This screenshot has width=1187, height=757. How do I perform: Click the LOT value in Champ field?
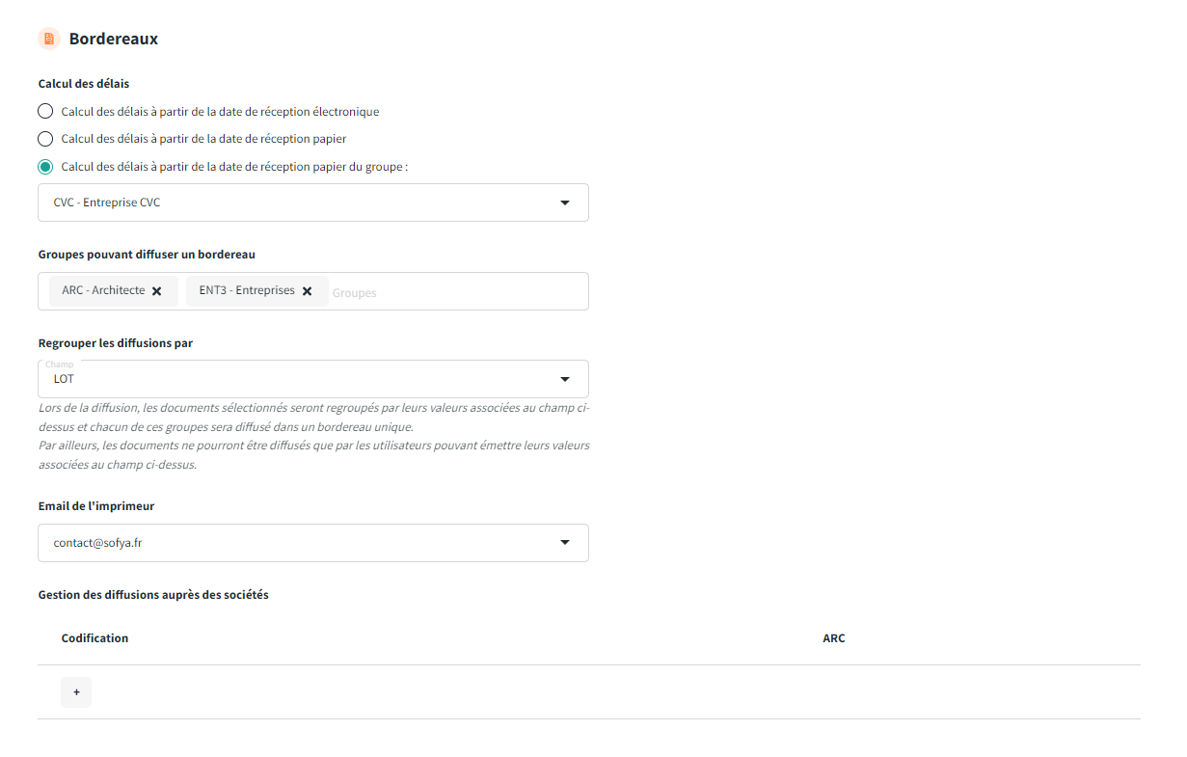[64, 379]
